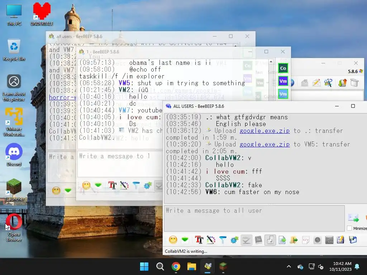Choose color pen icon in '1 - BeeBEEP' window

pos(124,185)
